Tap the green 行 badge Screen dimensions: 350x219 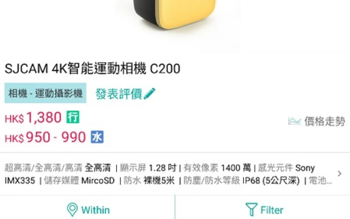[x=73, y=117]
